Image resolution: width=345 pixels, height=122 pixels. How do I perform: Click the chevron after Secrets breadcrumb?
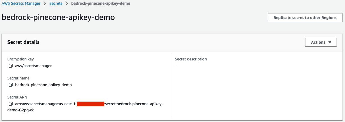[67, 3]
